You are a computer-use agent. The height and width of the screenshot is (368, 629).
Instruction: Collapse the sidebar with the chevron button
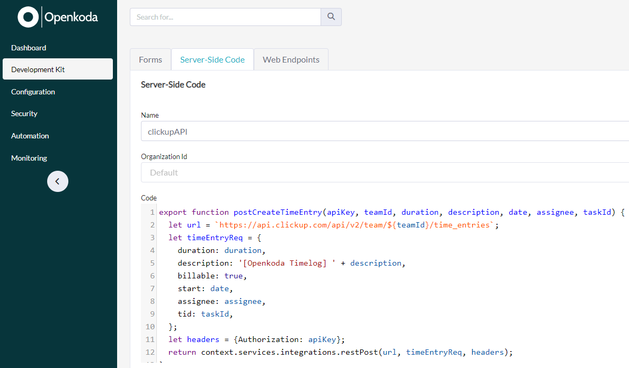(x=57, y=181)
